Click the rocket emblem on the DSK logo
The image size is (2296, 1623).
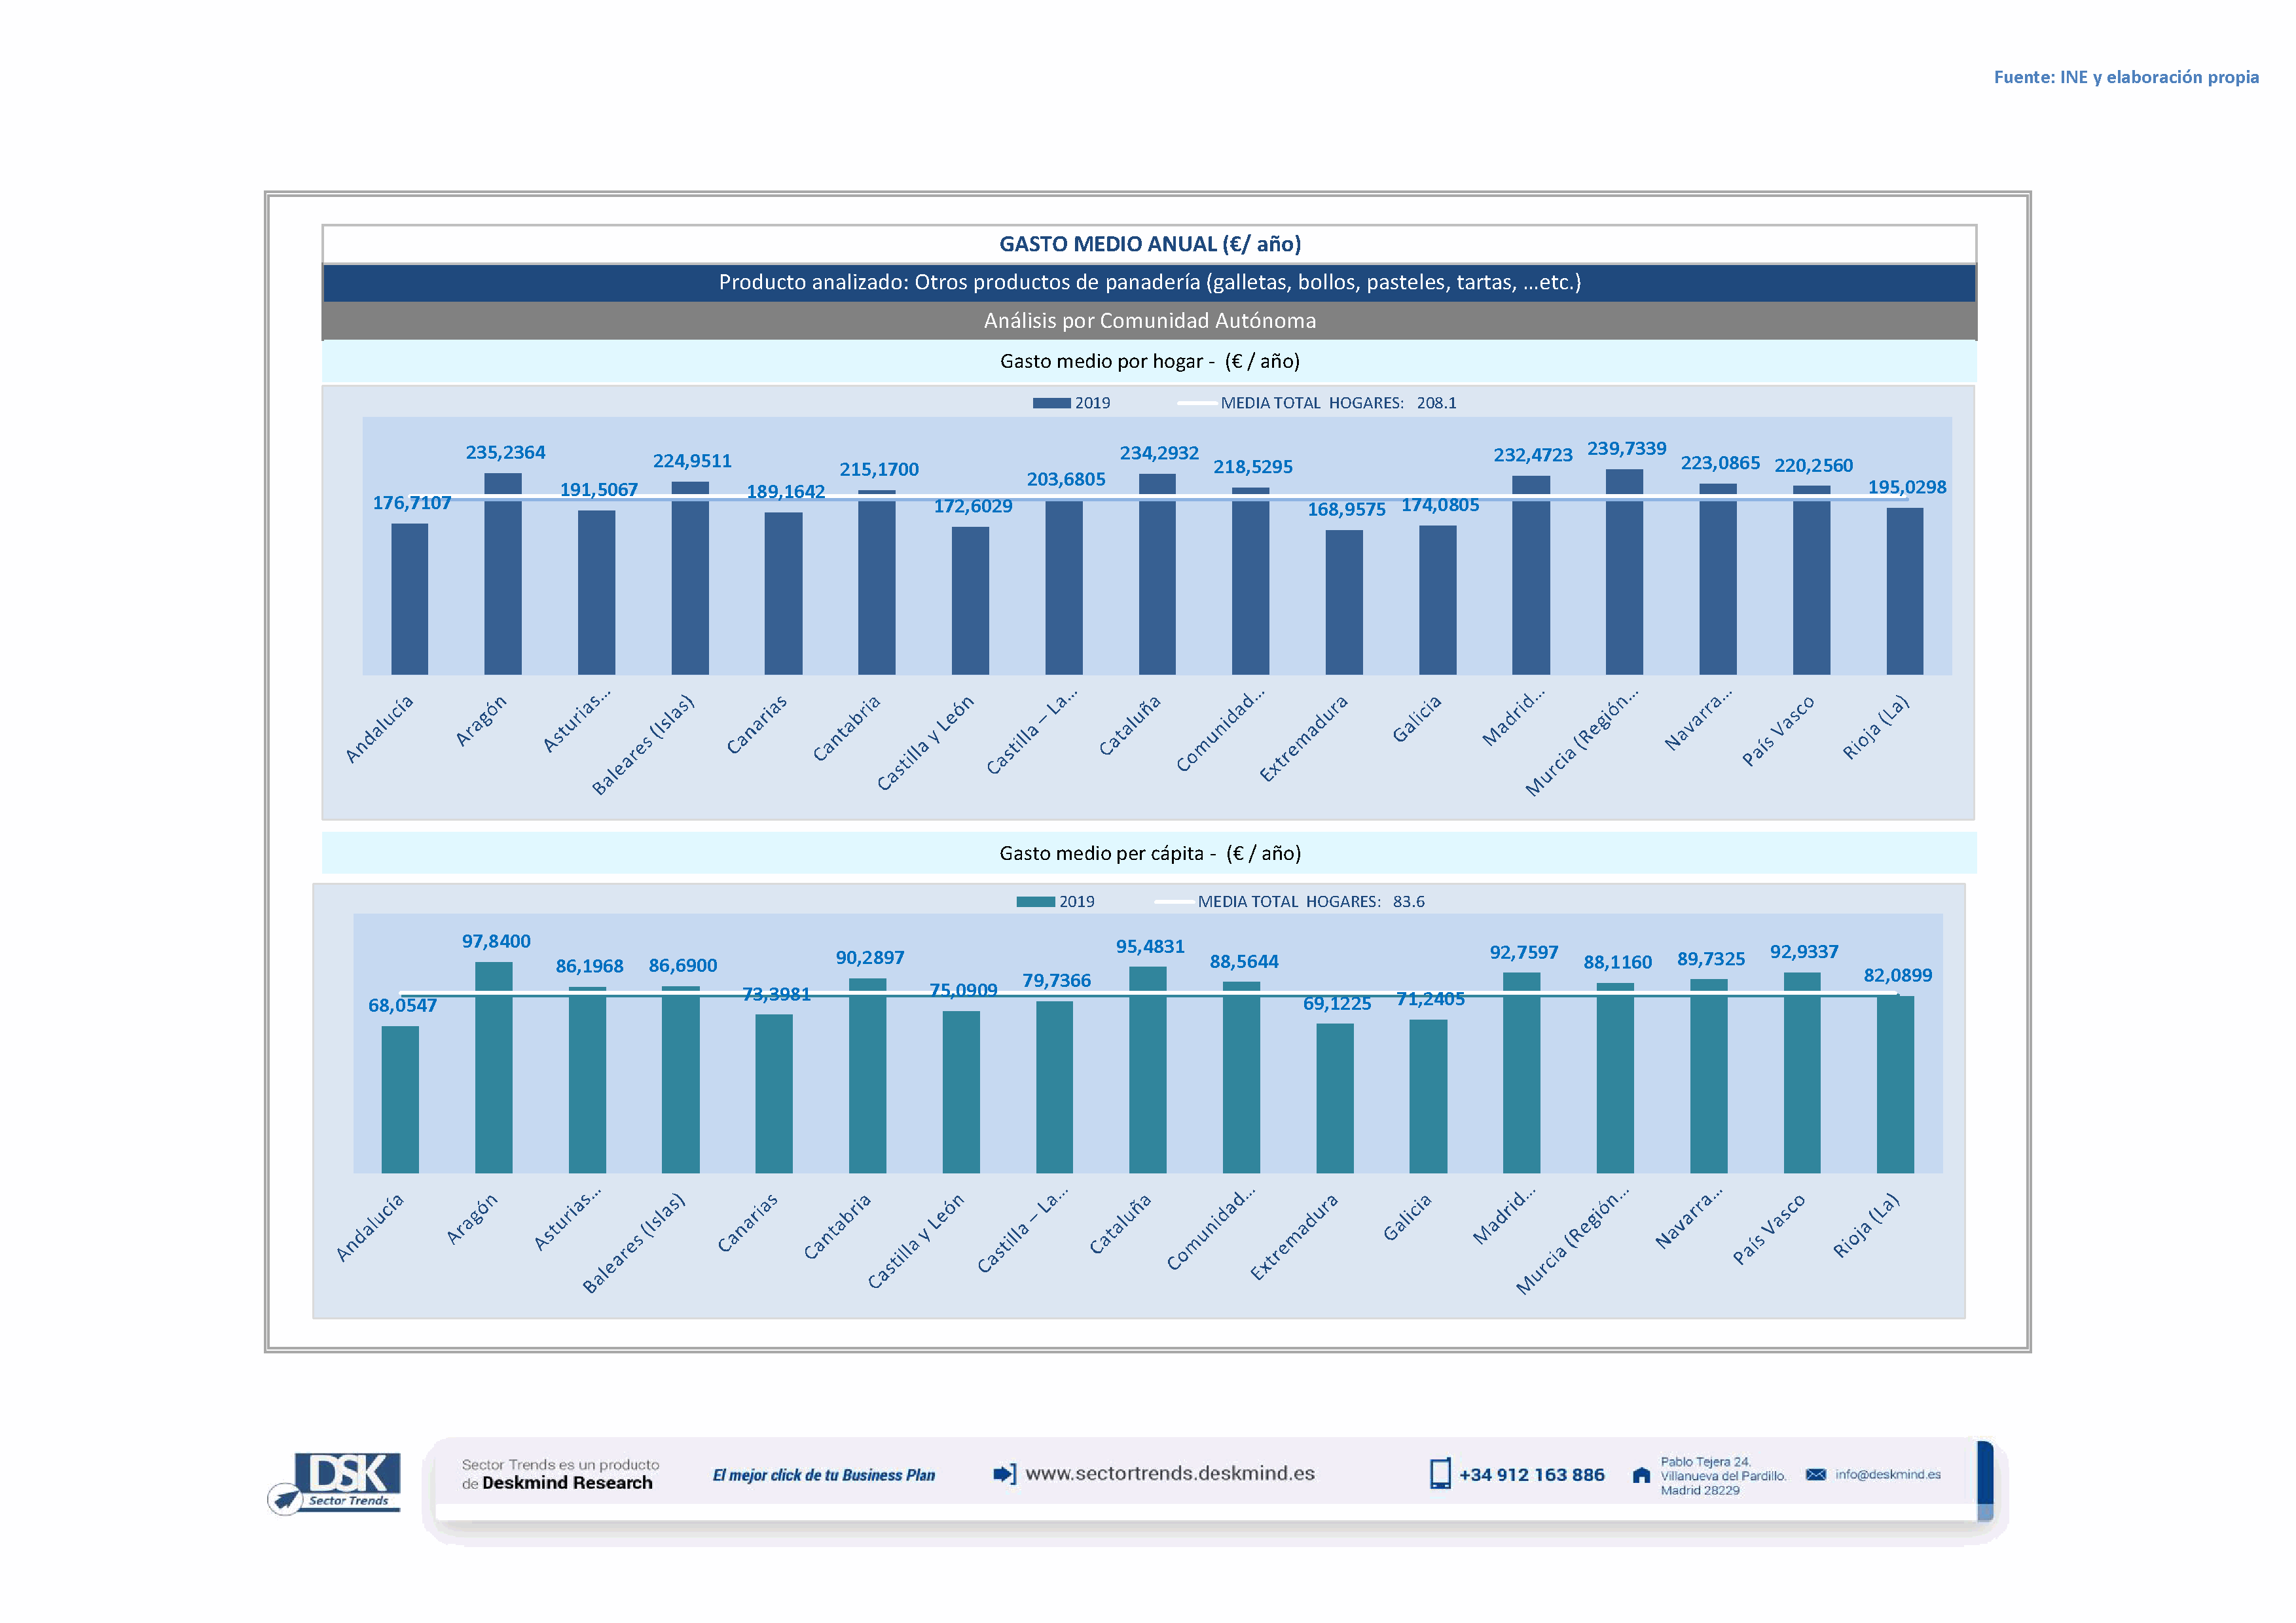(286, 1499)
